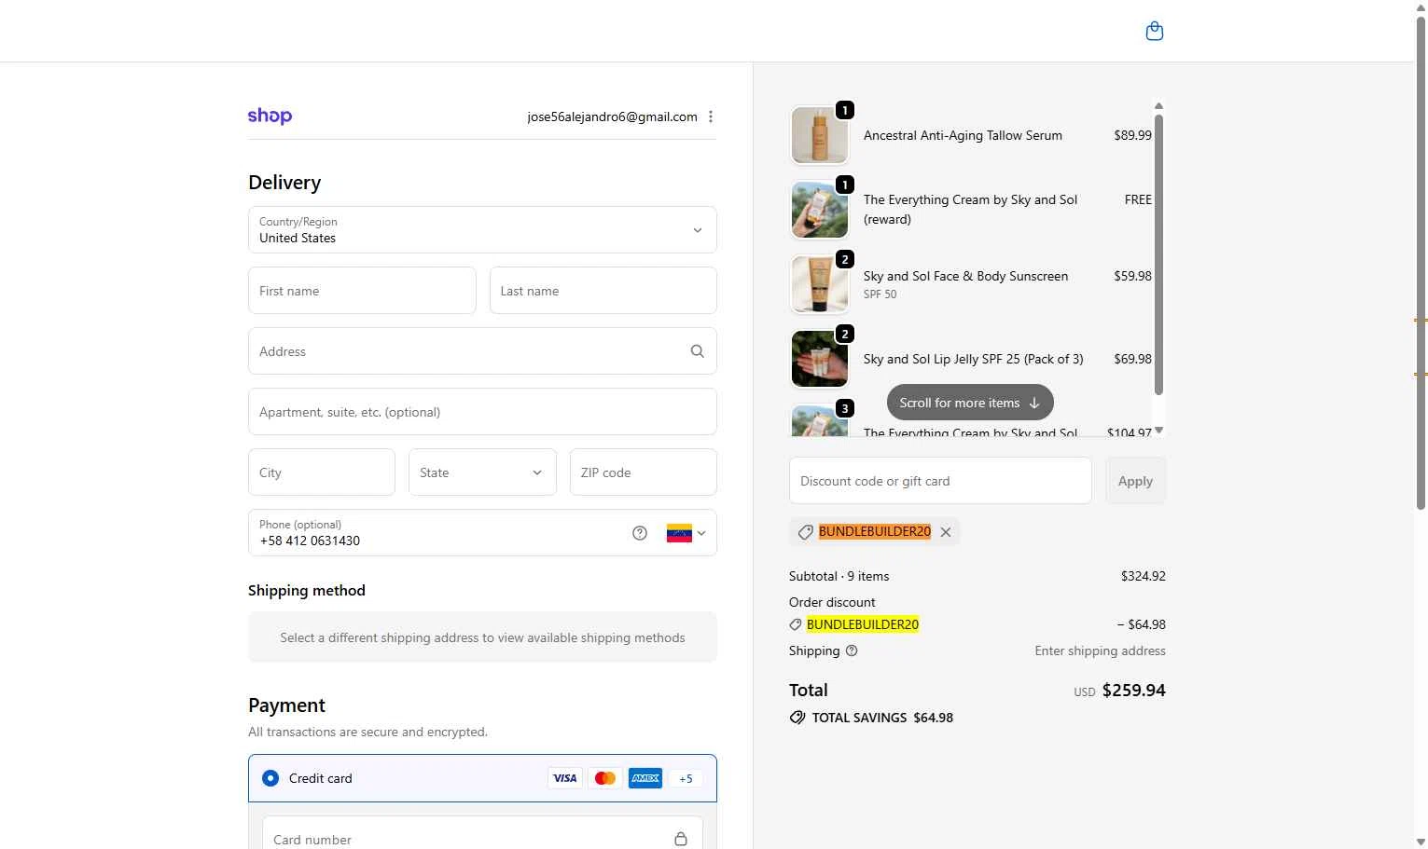
Task: Click the email jose56alejandro6@gmail.com
Action: (612, 116)
